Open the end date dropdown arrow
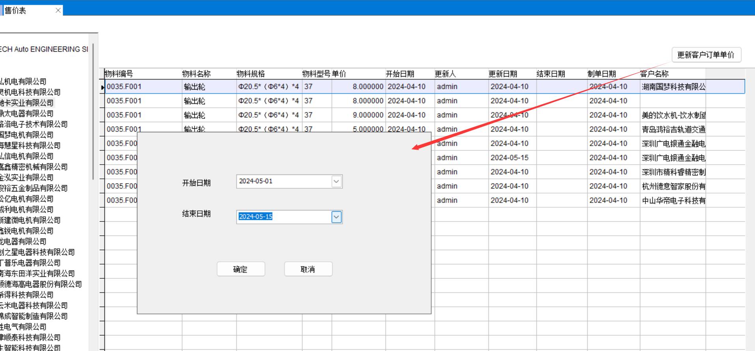Image resolution: width=755 pixels, height=351 pixels. [336, 217]
